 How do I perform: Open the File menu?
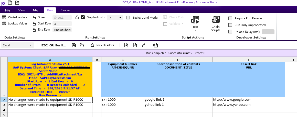[8, 10]
